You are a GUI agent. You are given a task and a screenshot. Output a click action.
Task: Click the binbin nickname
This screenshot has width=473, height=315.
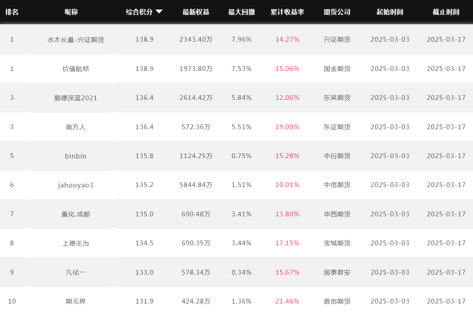tap(75, 156)
